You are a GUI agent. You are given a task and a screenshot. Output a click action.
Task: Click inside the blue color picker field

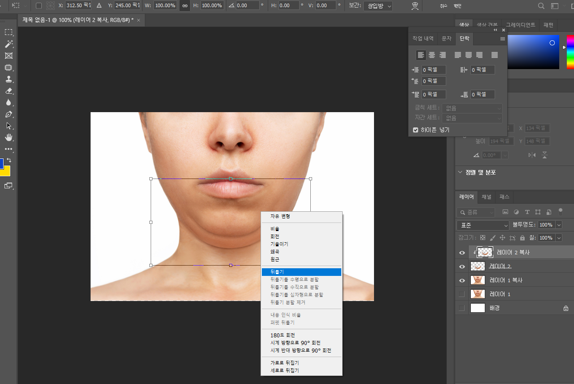533,52
